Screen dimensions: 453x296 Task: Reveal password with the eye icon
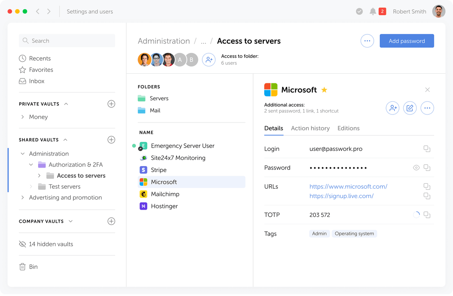[x=416, y=168]
